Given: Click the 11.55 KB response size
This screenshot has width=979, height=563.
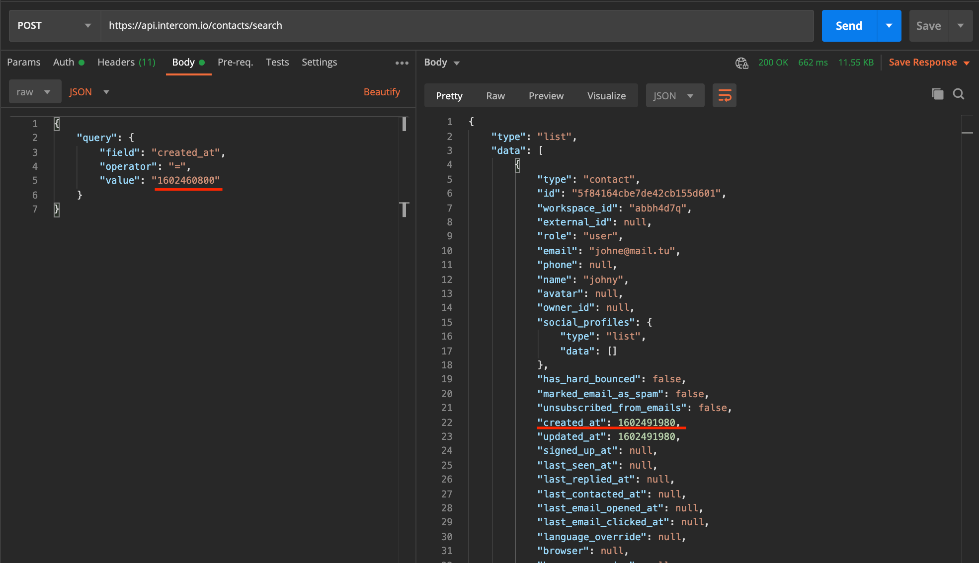Looking at the screenshot, I should click(x=856, y=63).
